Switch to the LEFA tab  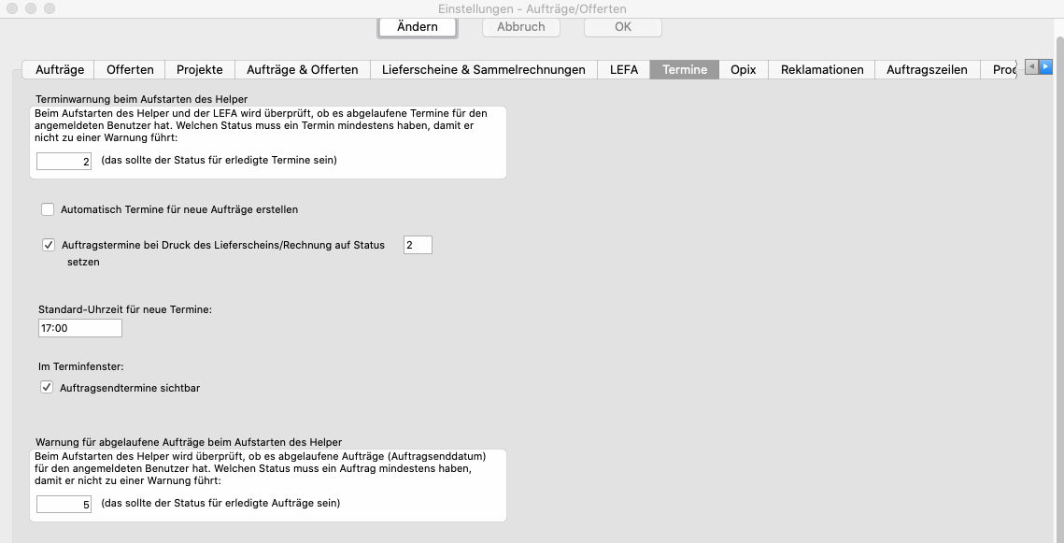624,70
